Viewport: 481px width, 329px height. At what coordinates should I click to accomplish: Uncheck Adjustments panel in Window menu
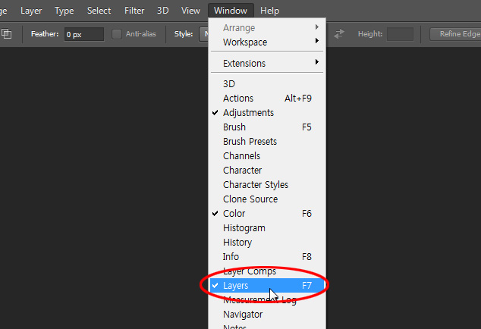(248, 112)
